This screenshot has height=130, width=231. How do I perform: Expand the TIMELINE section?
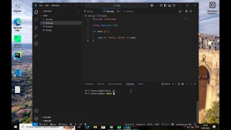click(47, 121)
